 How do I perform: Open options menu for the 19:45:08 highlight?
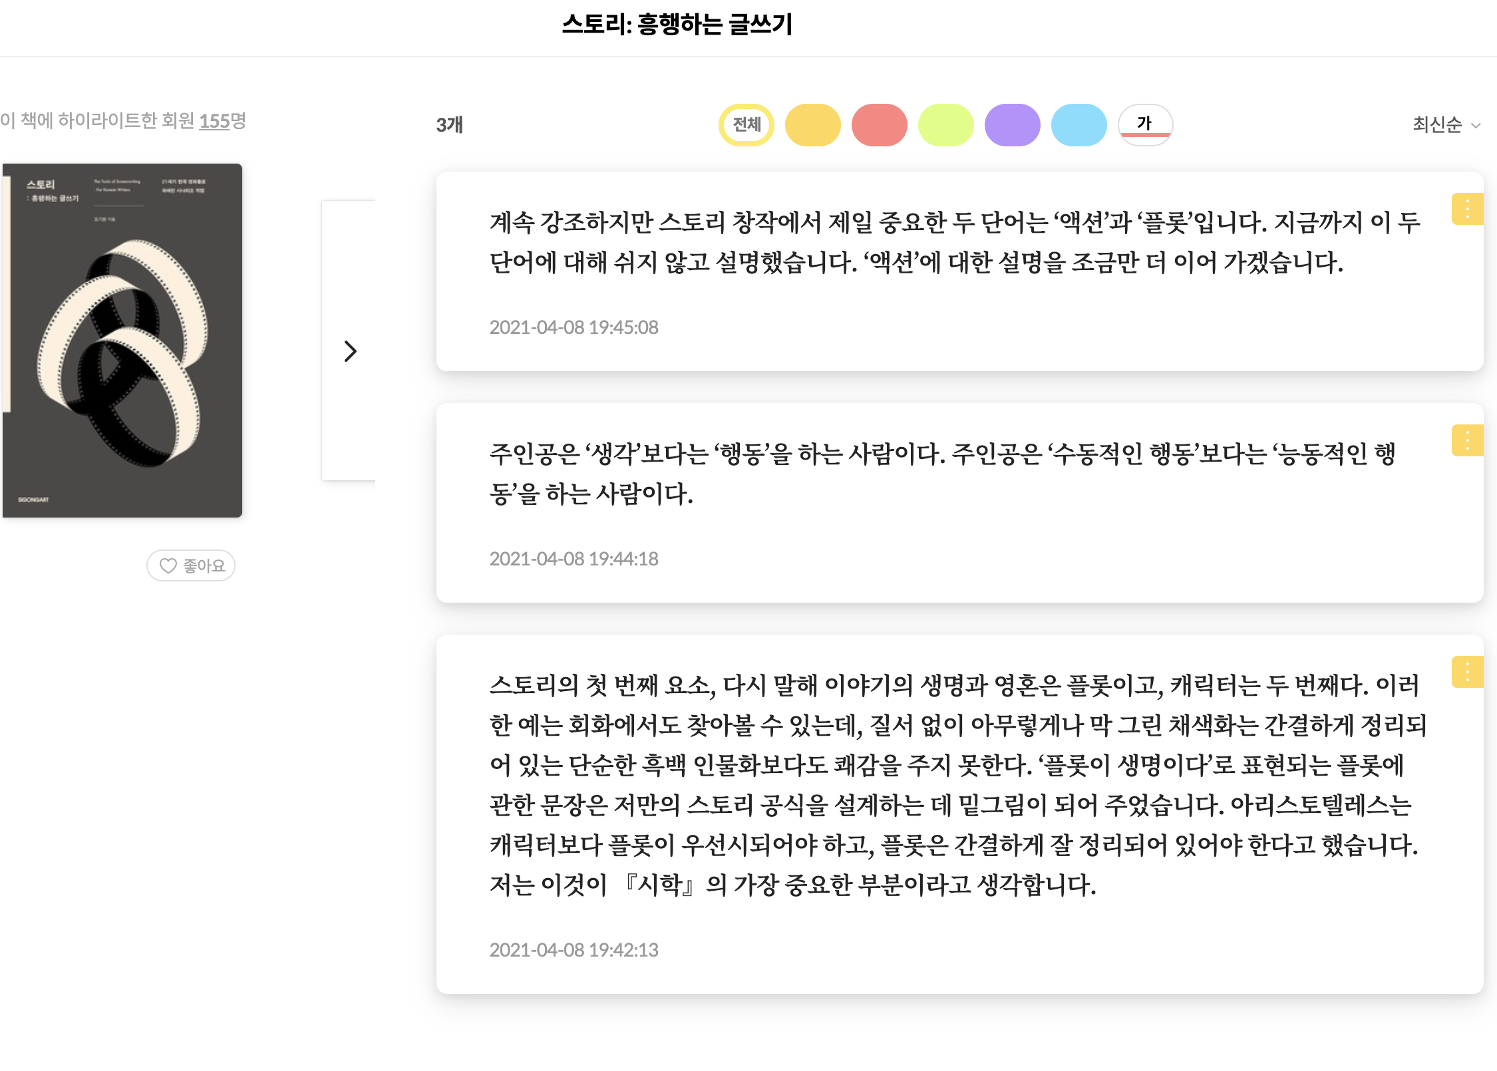(1467, 210)
